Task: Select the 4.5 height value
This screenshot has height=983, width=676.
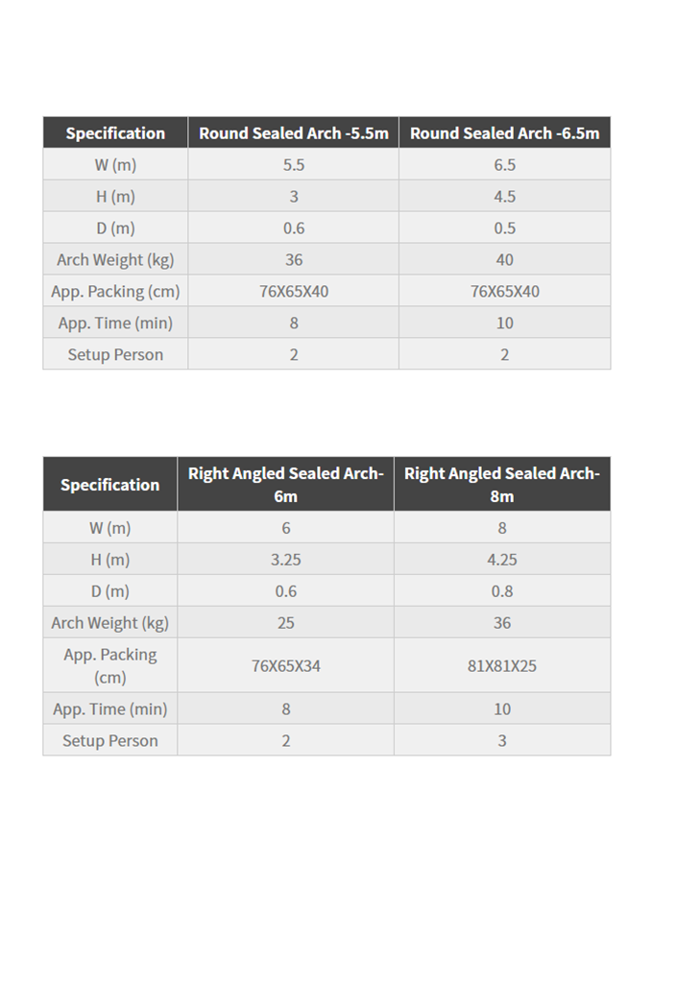Action: pos(504,197)
